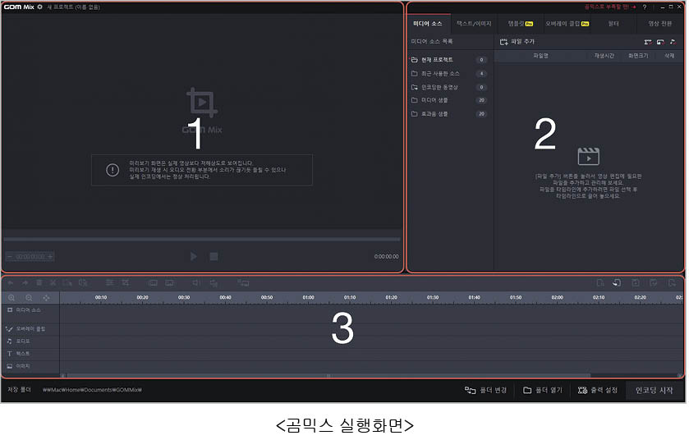Select the 현재 프로젝트 folder
689x440 pixels.
(449, 60)
